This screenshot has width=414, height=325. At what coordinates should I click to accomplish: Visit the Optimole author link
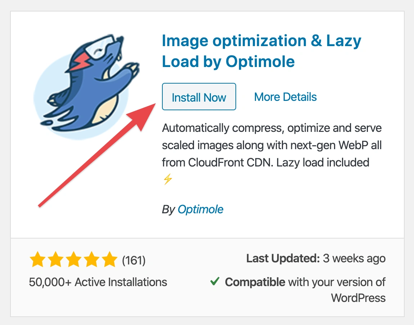point(201,209)
